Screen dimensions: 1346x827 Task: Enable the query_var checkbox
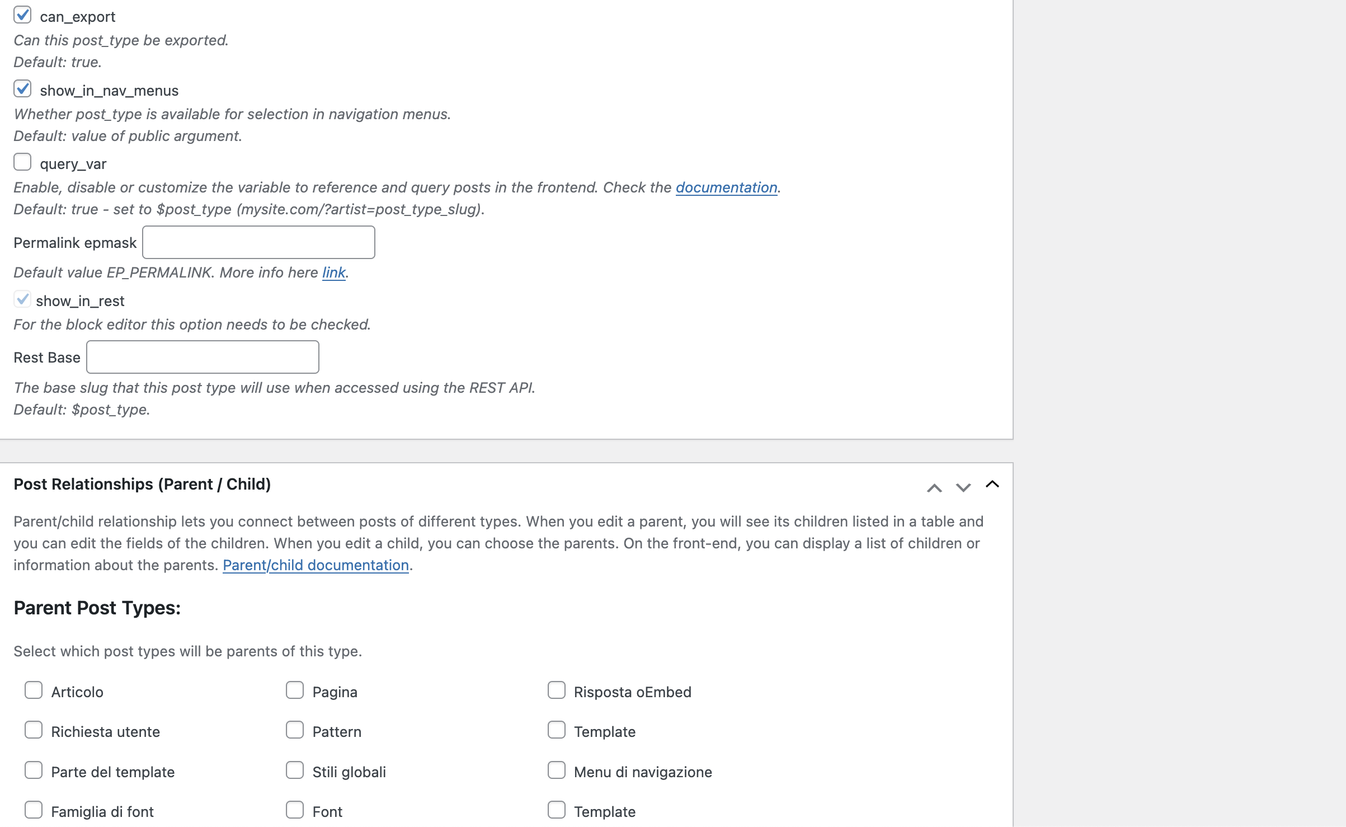point(22,162)
